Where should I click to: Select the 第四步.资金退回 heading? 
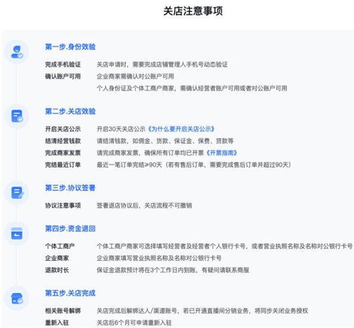[x=70, y=229]
